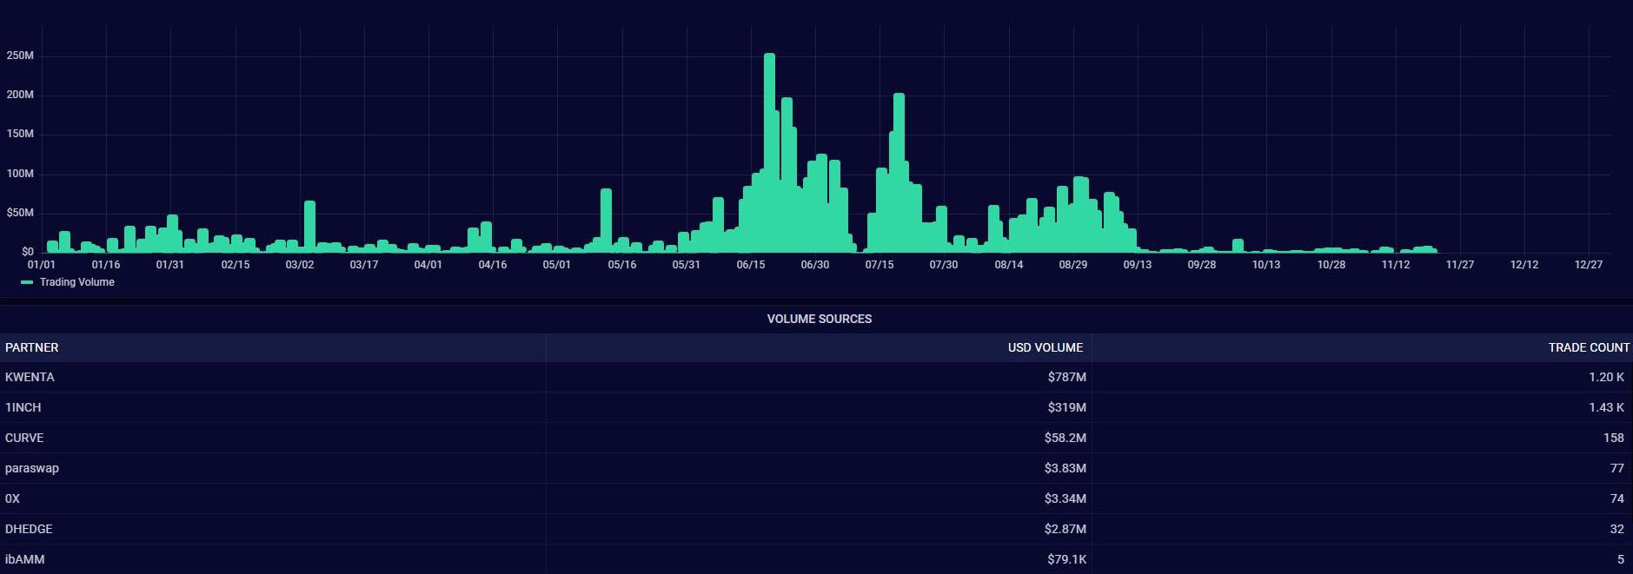Click the green Trading Volume legend swatch
Image resolution: width=1633 pixels, height=574 pixels.
[x=27, y=282]
